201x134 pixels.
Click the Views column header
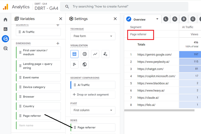(x=194, y=34)
